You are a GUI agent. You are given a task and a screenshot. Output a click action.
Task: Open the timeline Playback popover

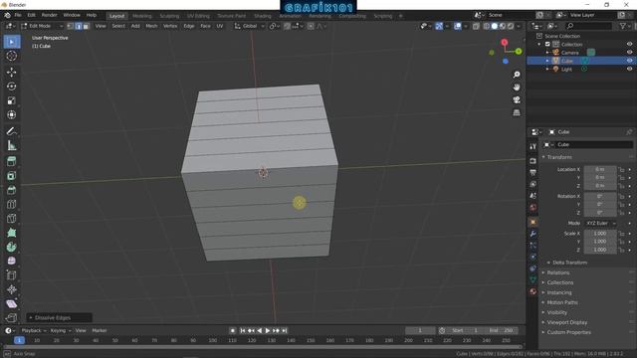(33, 331)
